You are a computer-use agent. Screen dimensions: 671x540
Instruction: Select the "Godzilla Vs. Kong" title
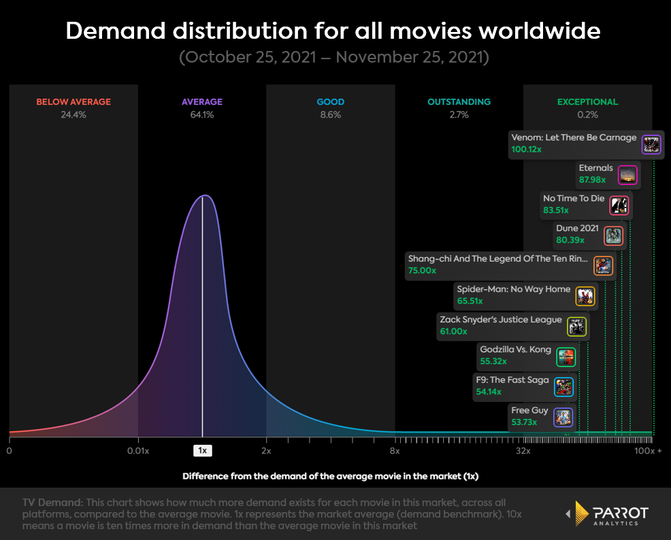(x=515, y=350)
